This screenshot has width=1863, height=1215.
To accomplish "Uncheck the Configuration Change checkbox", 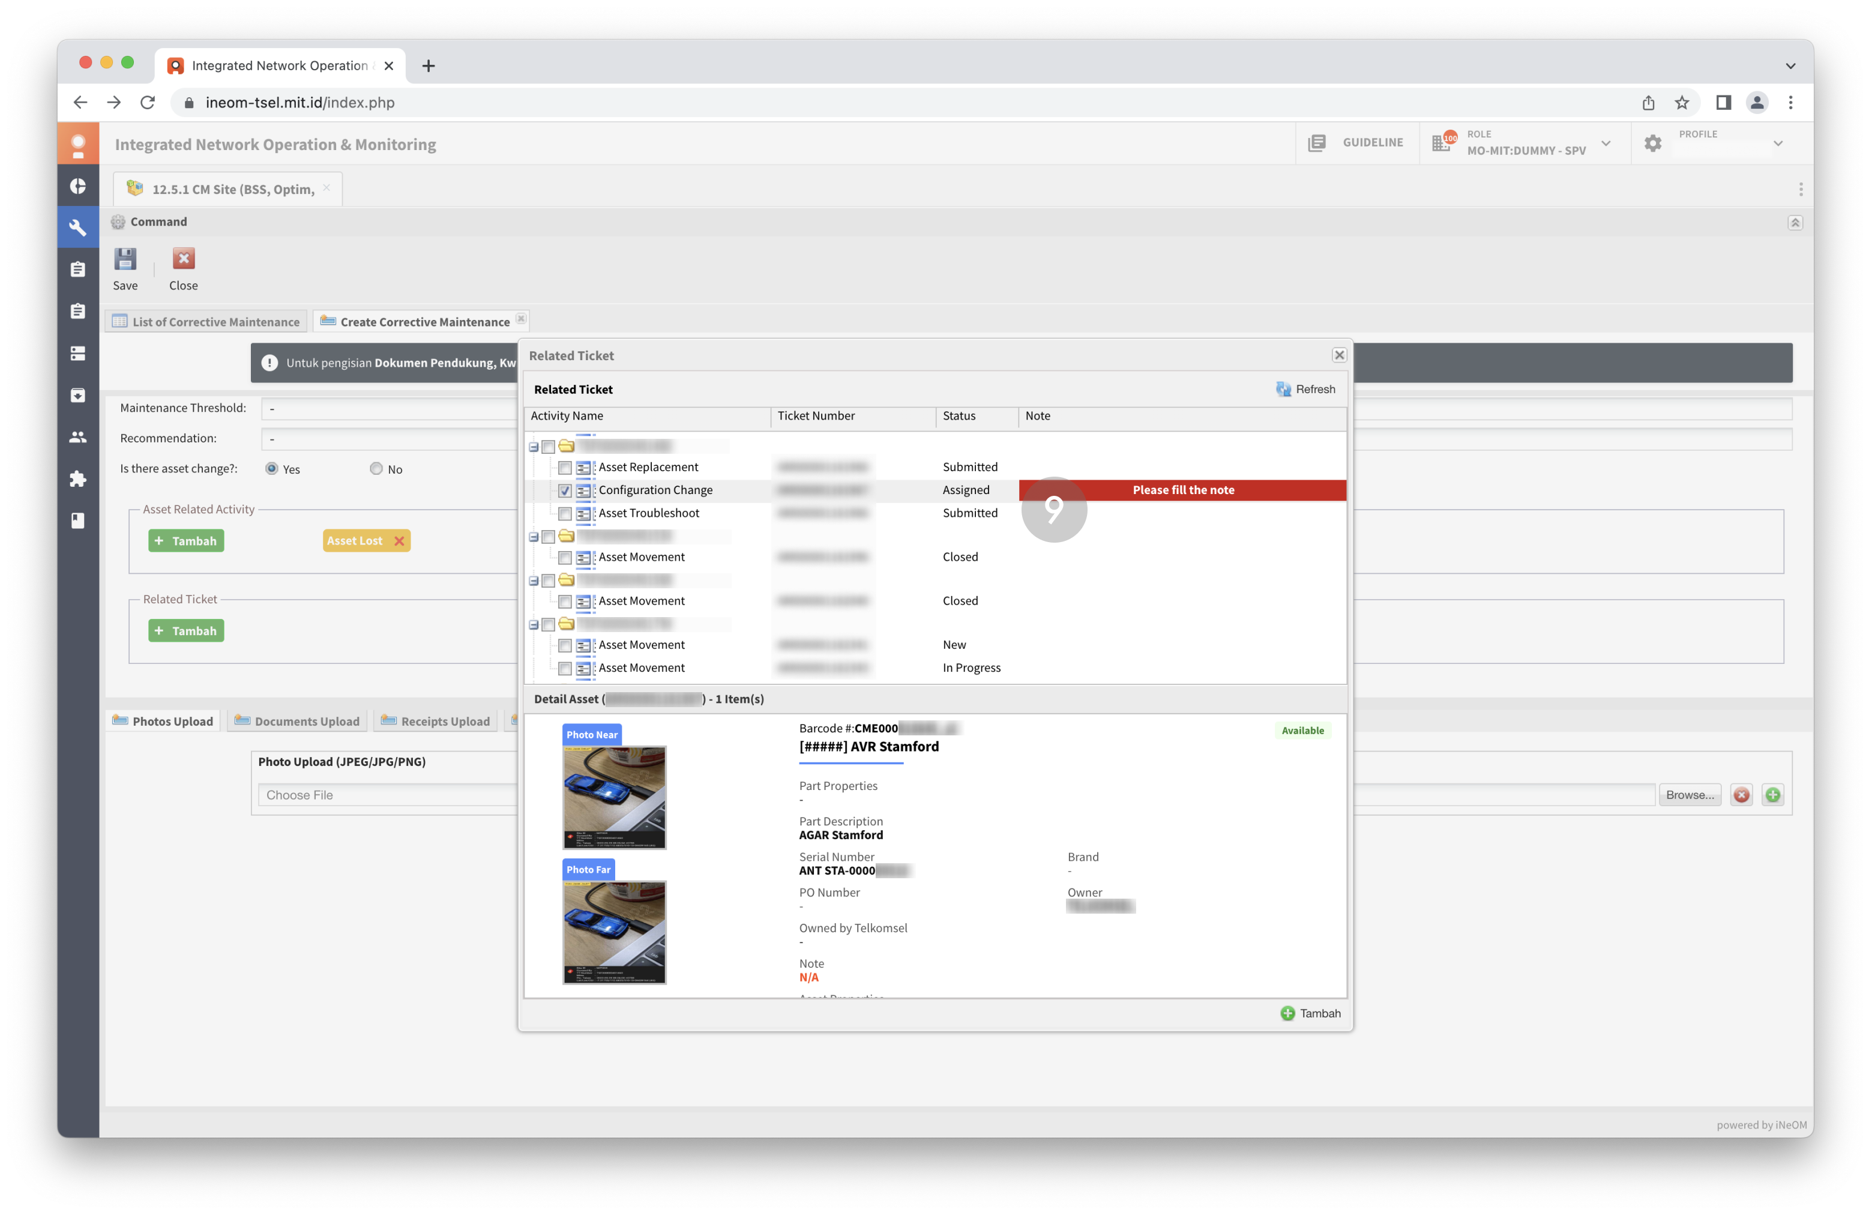I will (564, 491).
